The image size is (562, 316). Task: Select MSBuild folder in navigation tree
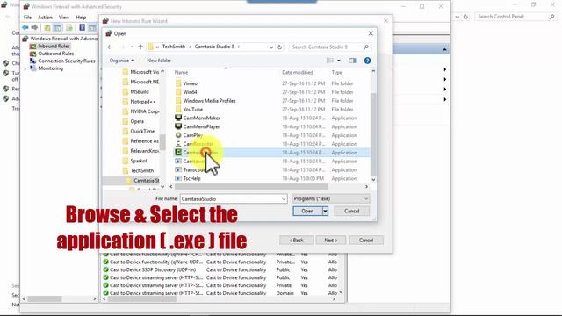139,91
